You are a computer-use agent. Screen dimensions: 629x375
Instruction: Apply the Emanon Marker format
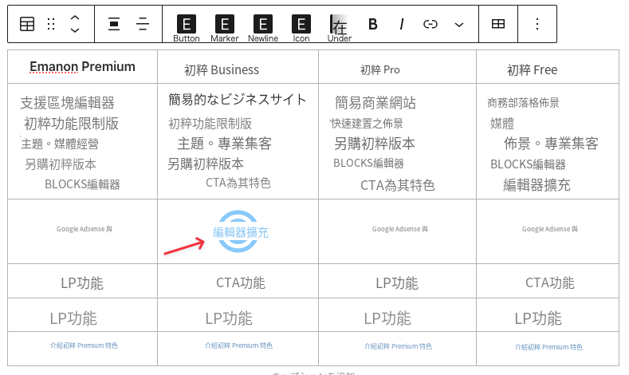coord(225,28)
